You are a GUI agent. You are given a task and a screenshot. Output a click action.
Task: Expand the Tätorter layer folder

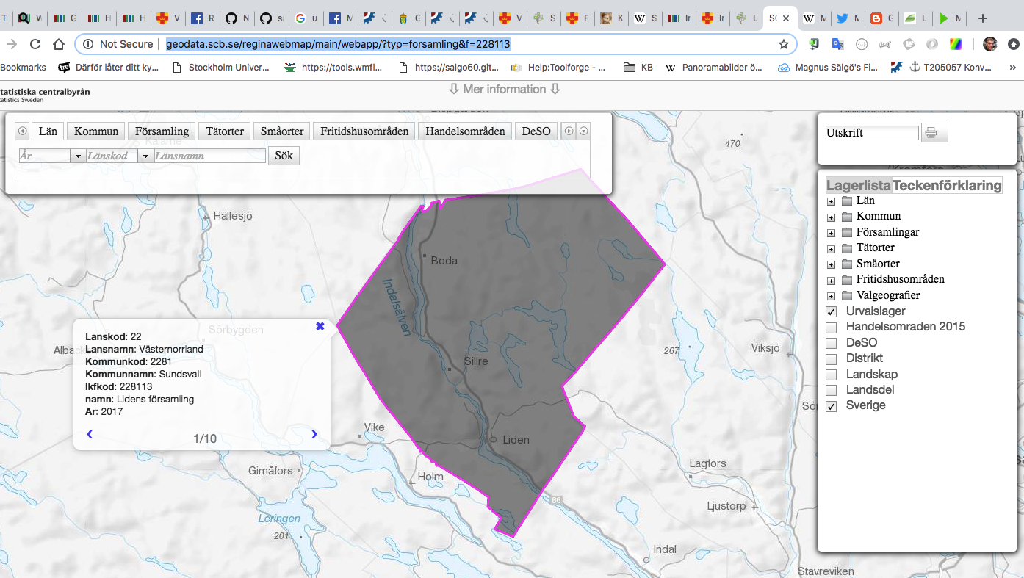[x=831, y=249]
